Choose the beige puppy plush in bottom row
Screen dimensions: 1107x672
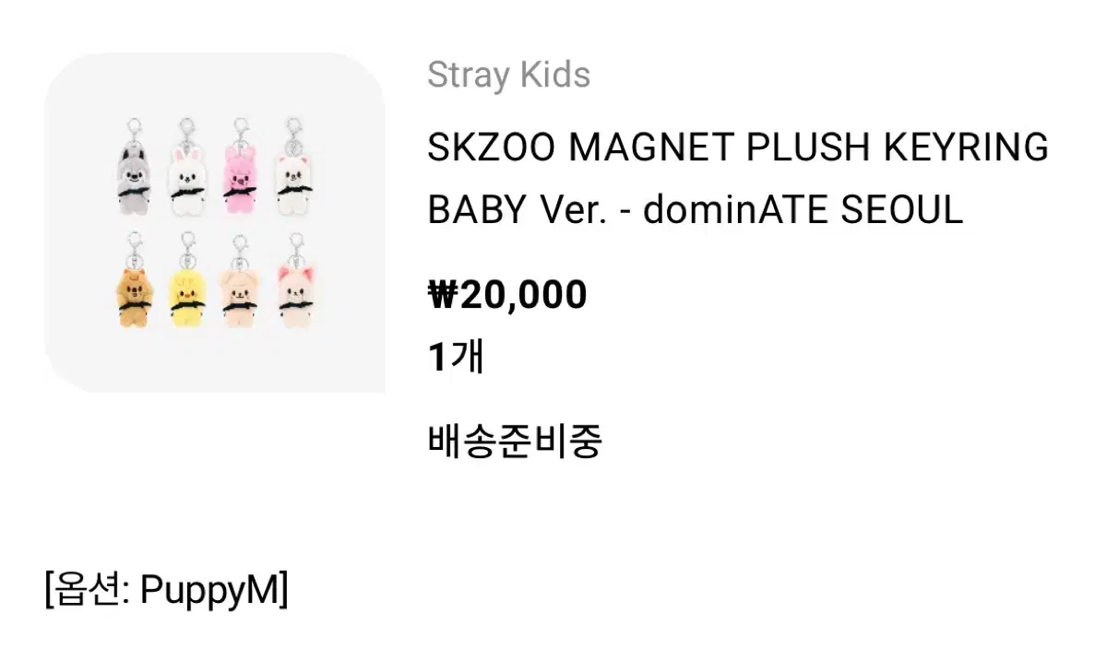tap(238, 293)
